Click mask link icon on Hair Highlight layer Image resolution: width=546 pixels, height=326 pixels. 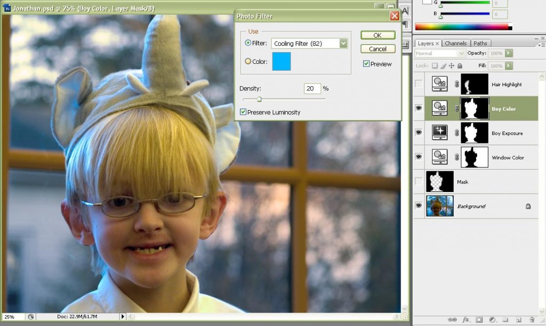(456, 84)
